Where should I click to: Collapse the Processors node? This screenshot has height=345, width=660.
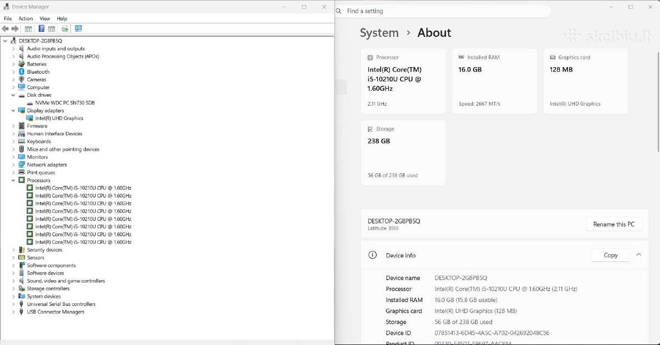[x=14, y=180]
